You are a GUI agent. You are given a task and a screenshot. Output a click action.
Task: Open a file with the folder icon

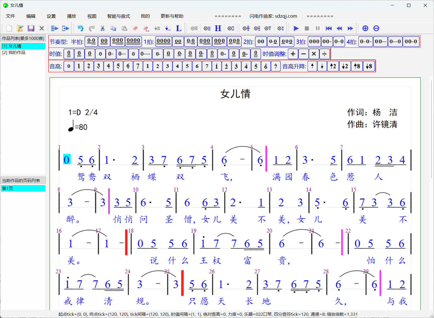(20, 28)
